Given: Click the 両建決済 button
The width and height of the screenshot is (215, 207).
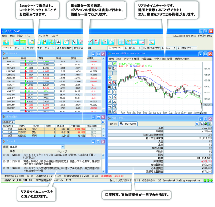Looking at the screenshot, I should pos(8,122).
